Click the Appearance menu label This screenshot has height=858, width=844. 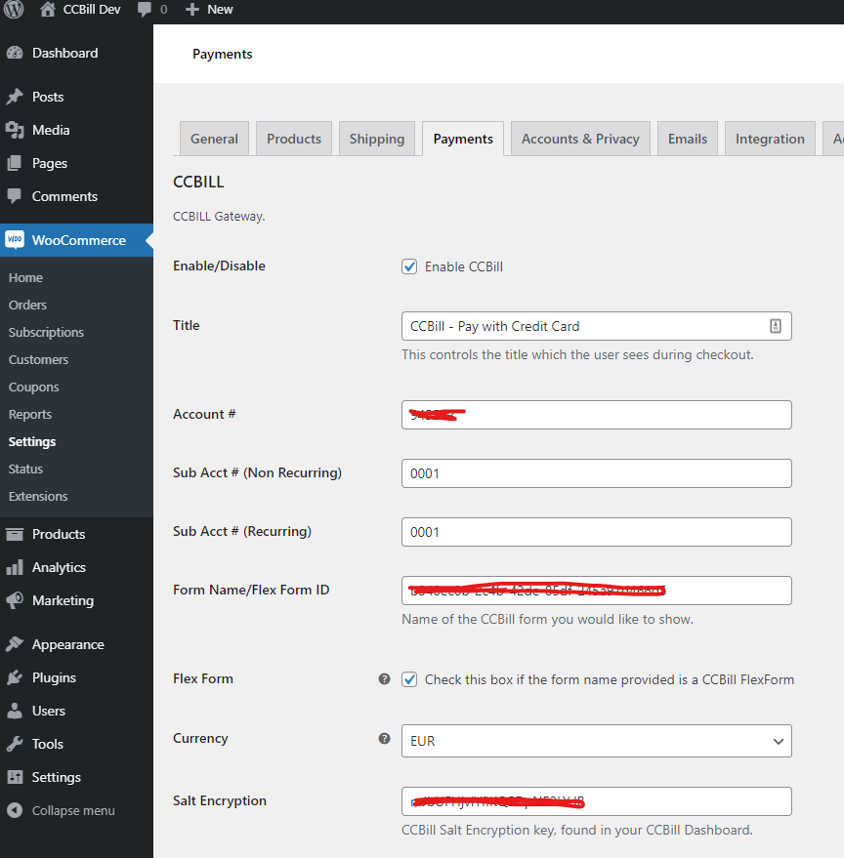click(68, 644)
